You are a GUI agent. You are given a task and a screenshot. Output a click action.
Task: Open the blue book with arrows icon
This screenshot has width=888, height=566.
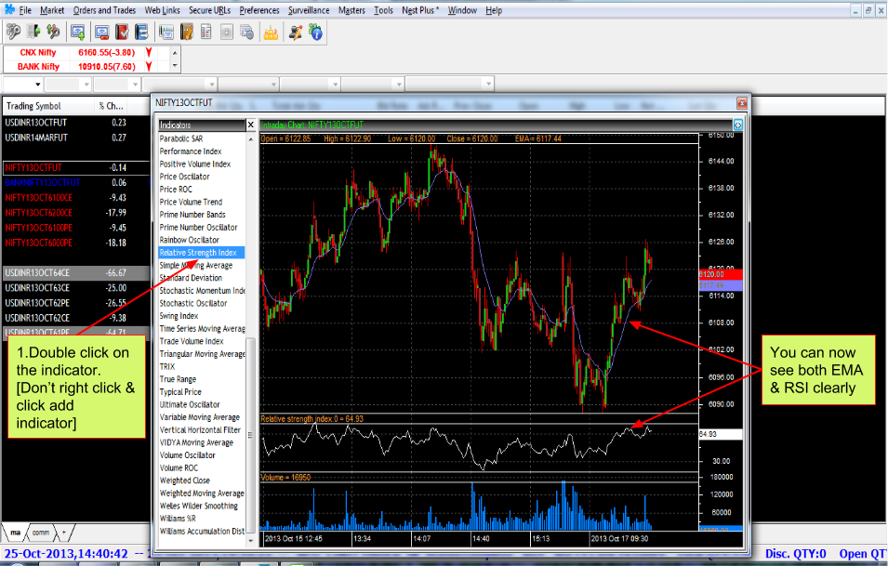coord(141,33)
